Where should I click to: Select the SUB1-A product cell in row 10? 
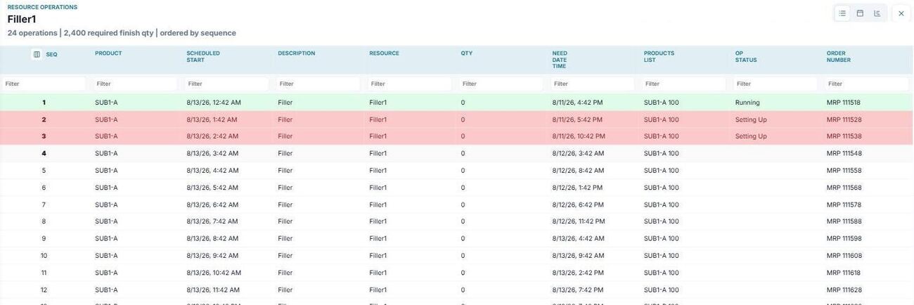point(106,256)
